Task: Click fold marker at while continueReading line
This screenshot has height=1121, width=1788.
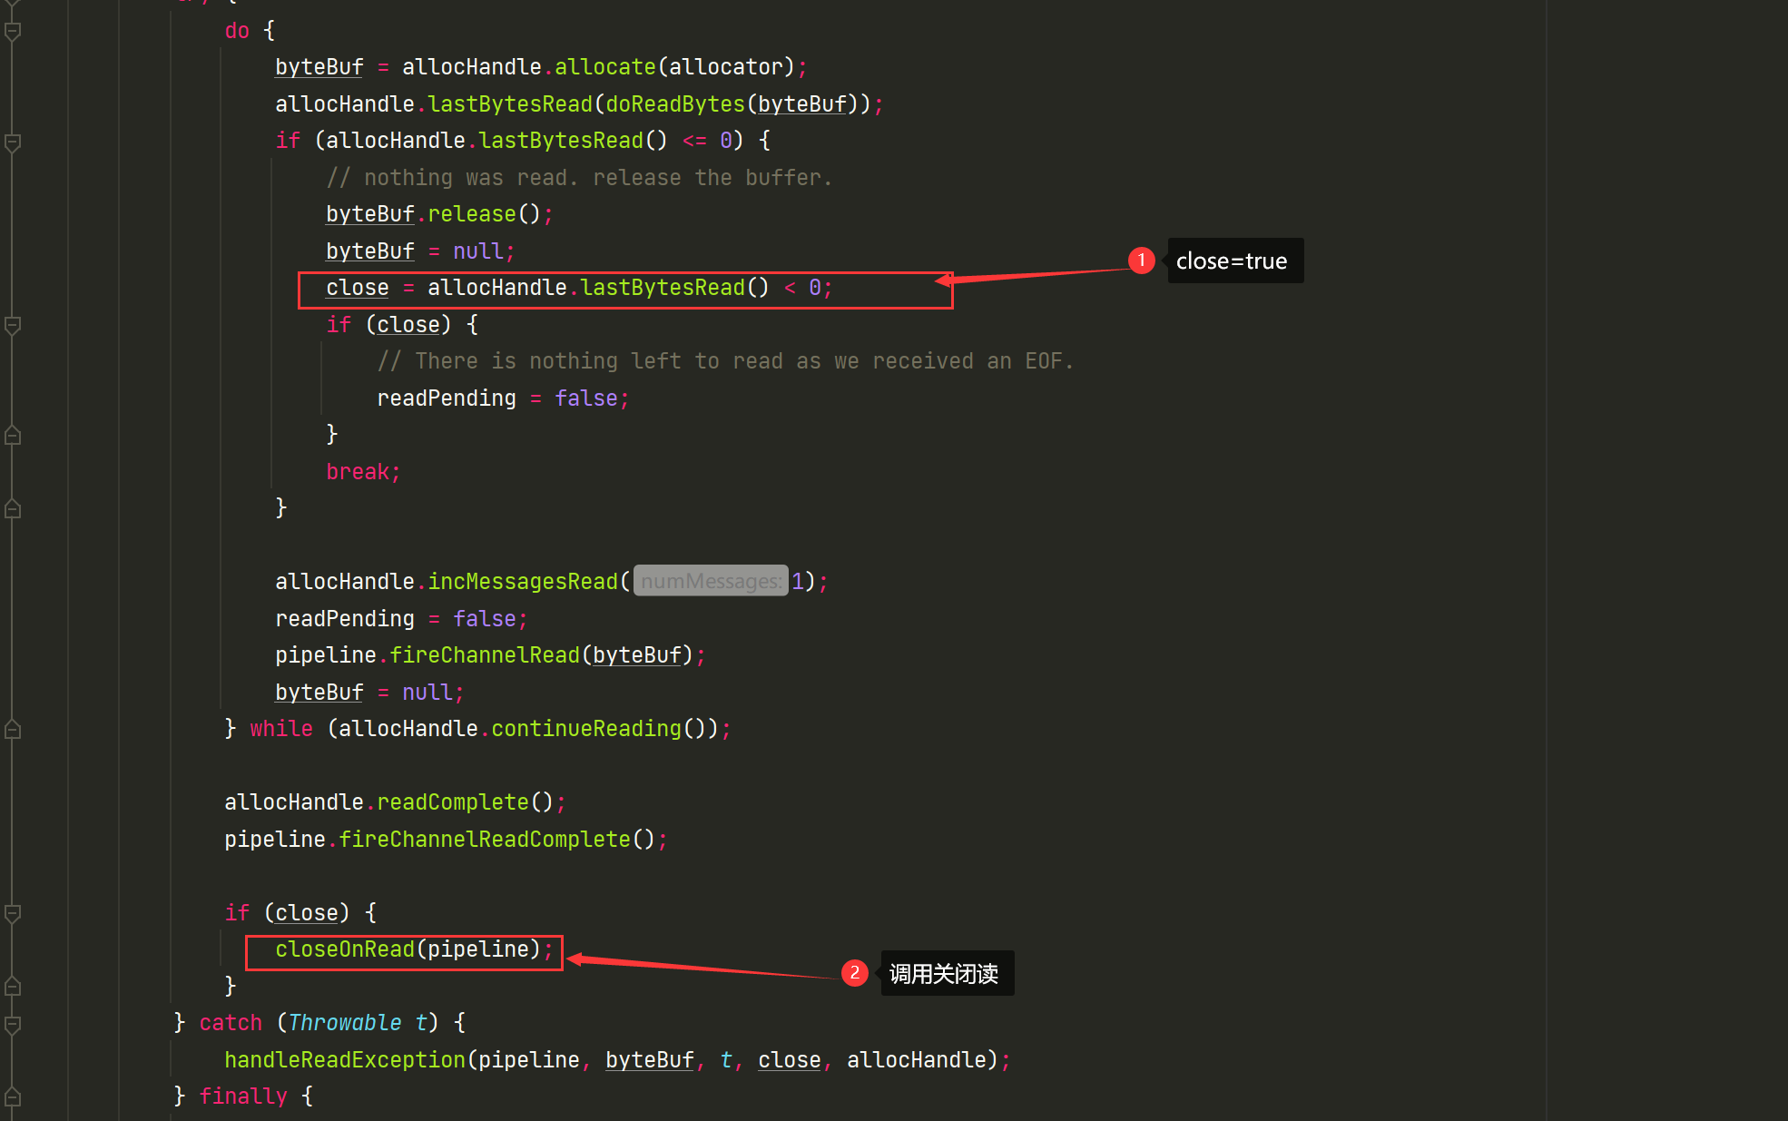Action: [13, 730]
